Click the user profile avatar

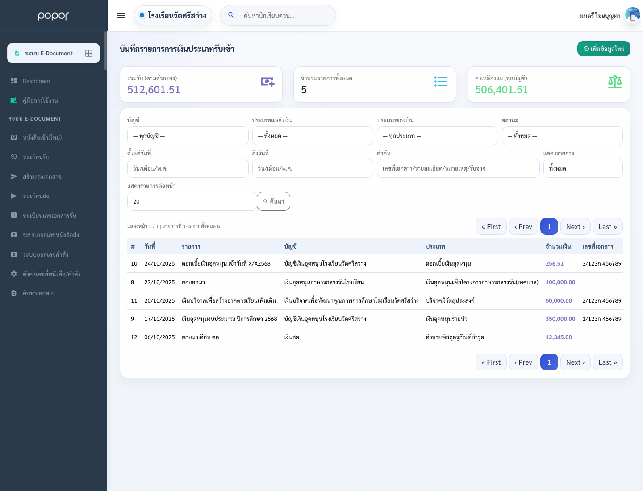(633, 15)
